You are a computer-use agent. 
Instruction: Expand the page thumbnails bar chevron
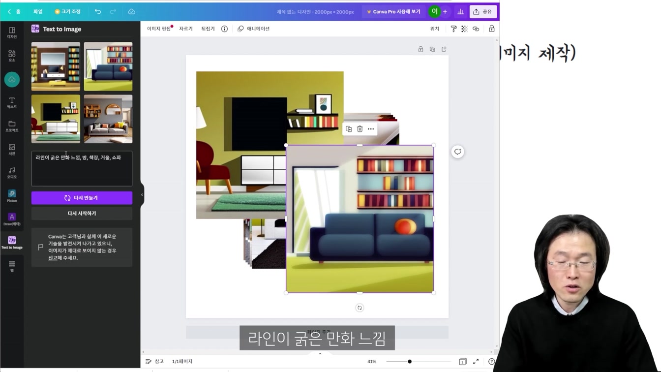(x=320, y=354)
